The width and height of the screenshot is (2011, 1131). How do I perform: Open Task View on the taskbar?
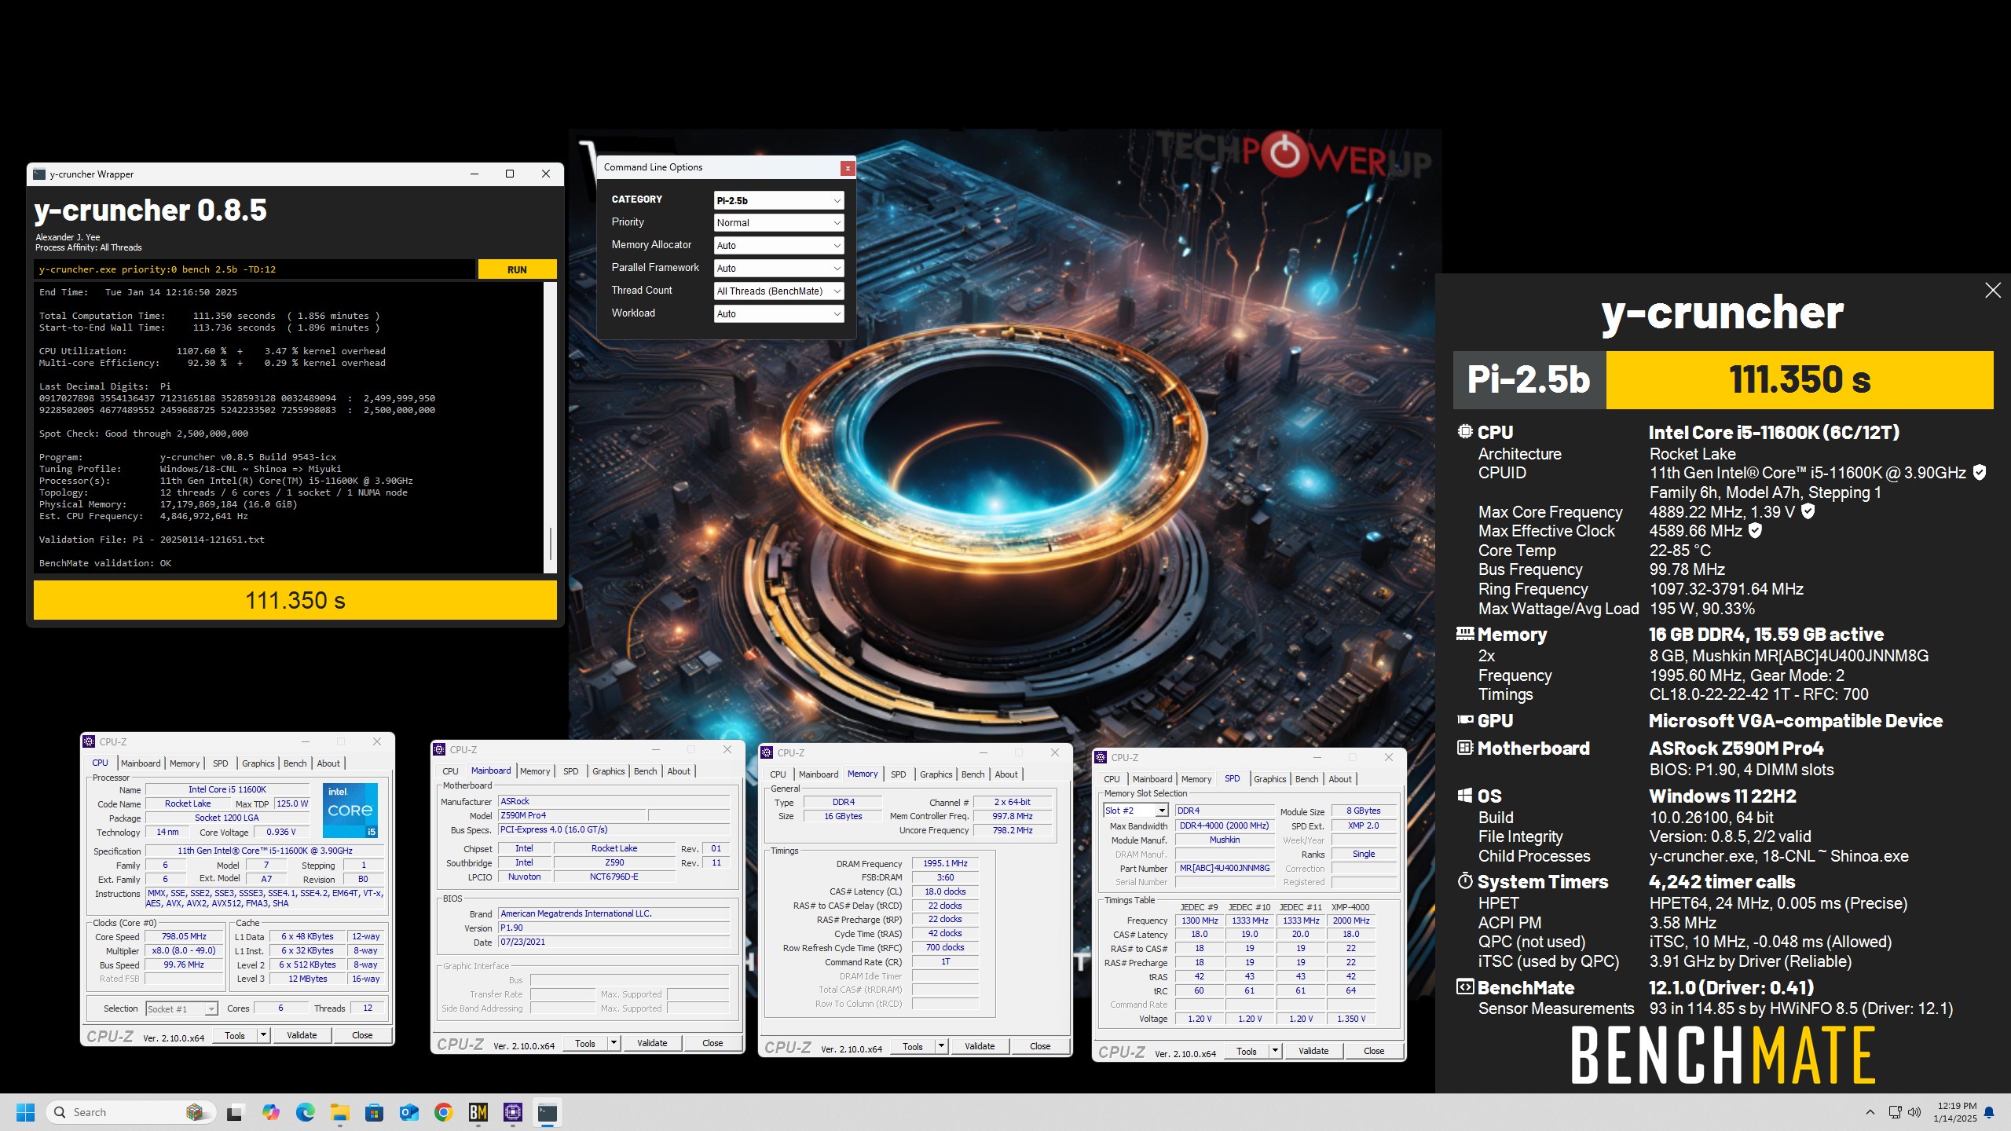(x=235, y=1112)
